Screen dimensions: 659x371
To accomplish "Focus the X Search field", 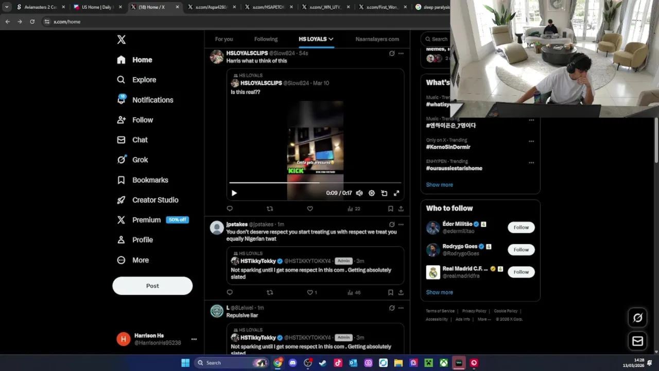I will click(x=435, y=39).
